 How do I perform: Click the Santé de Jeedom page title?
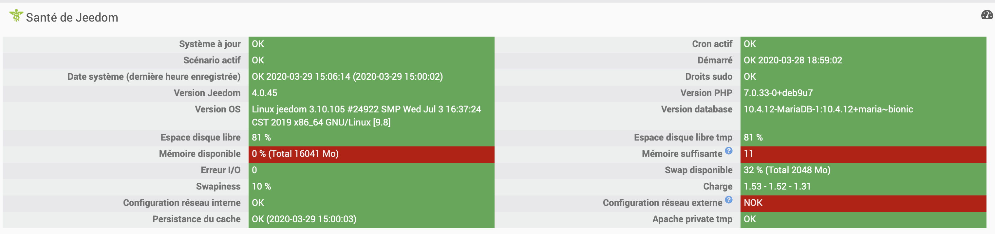72,17
